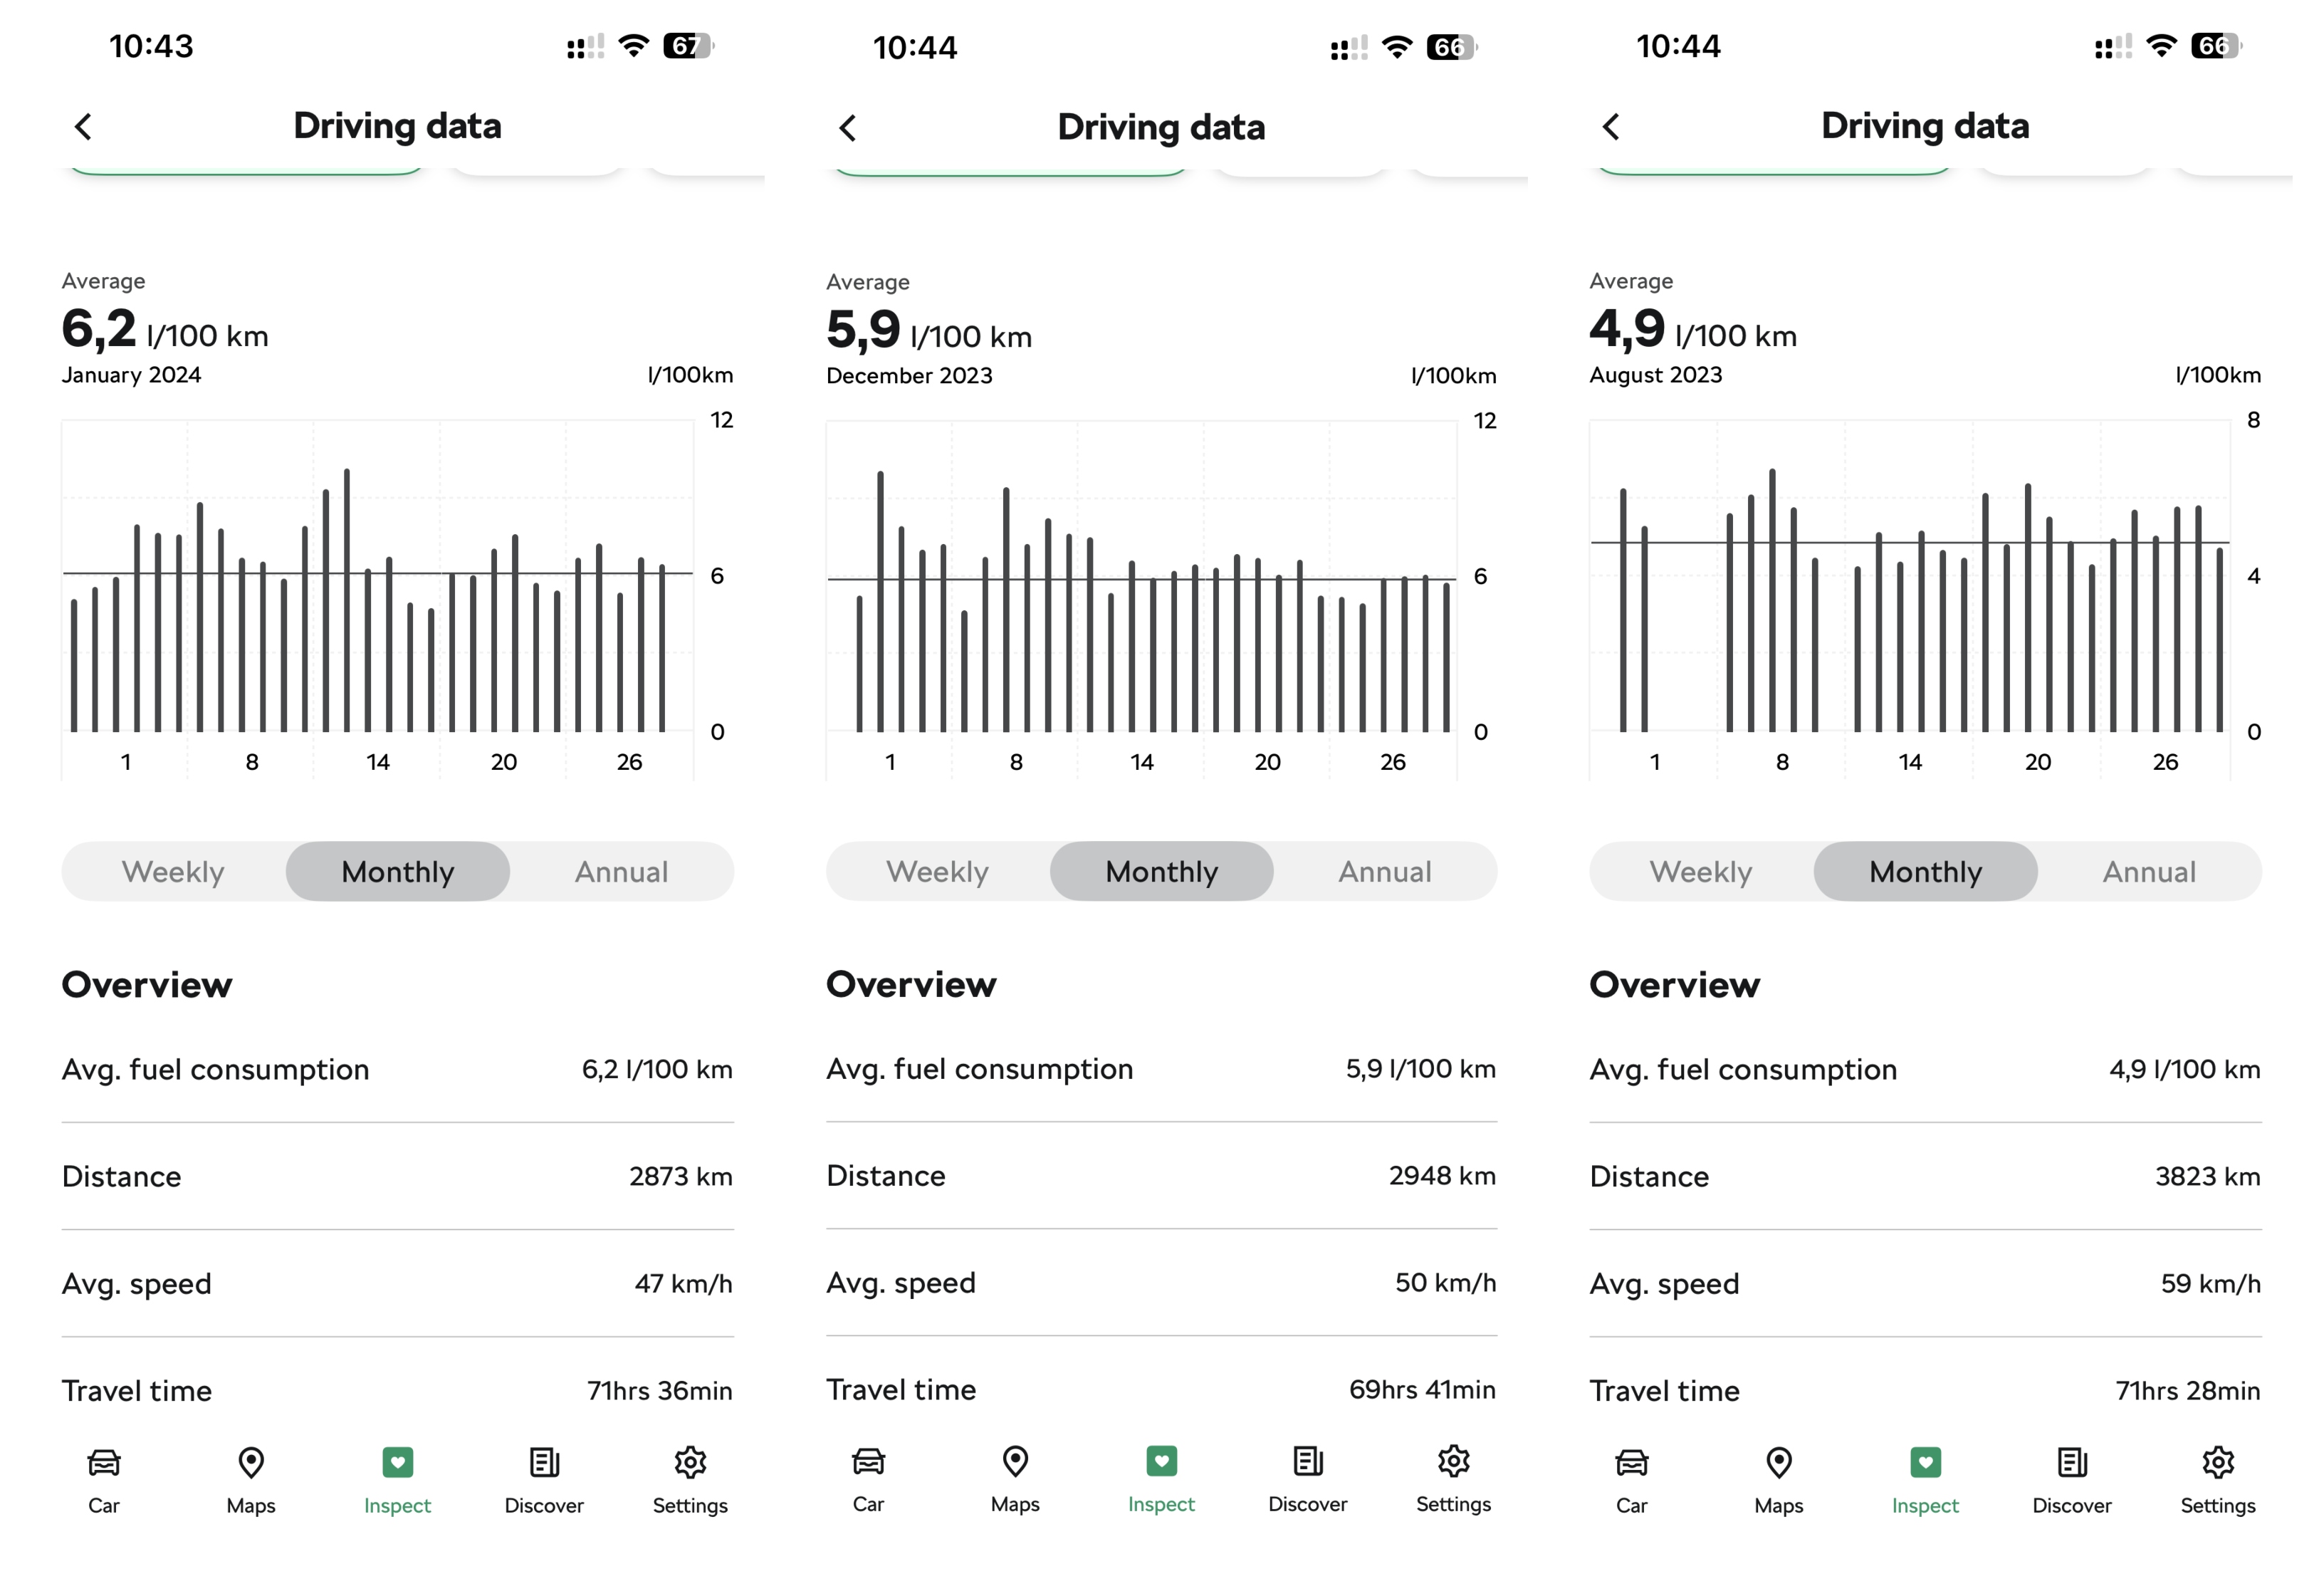Tap back arrow on August 2023 screen
Viewport: 2324px width, 1581px height.
(1611, 127)
